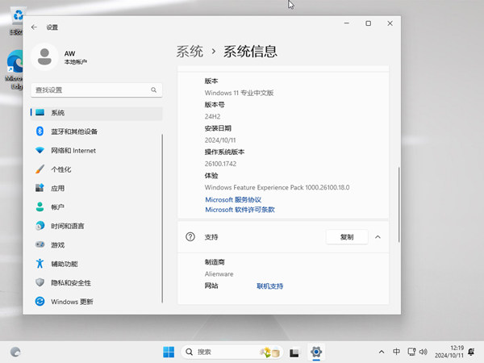This screenshot has height=363, width=484.
Task: Select the 2024/10/11 install date value
Action: pyautogui.click(x=220, y=140)
